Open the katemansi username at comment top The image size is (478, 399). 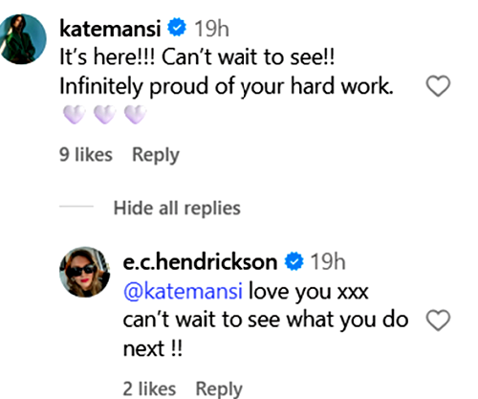click(110, 29)
